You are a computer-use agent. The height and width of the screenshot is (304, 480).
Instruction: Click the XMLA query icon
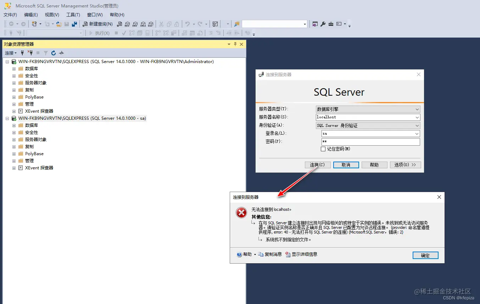[143, 24]
